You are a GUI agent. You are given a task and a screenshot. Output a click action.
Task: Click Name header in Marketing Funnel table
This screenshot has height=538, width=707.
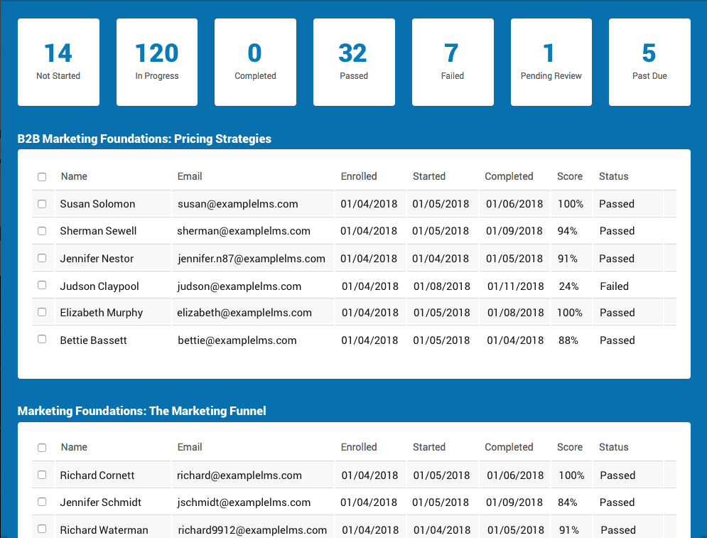74,447
